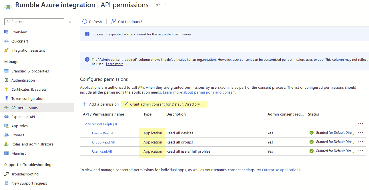The height and width of the screenshot is (190, 369).
Task: Click the Got feedback? button
Action: click(x=127, y=22)
